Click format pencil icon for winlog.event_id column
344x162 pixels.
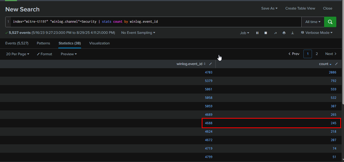tap(210, 64)
